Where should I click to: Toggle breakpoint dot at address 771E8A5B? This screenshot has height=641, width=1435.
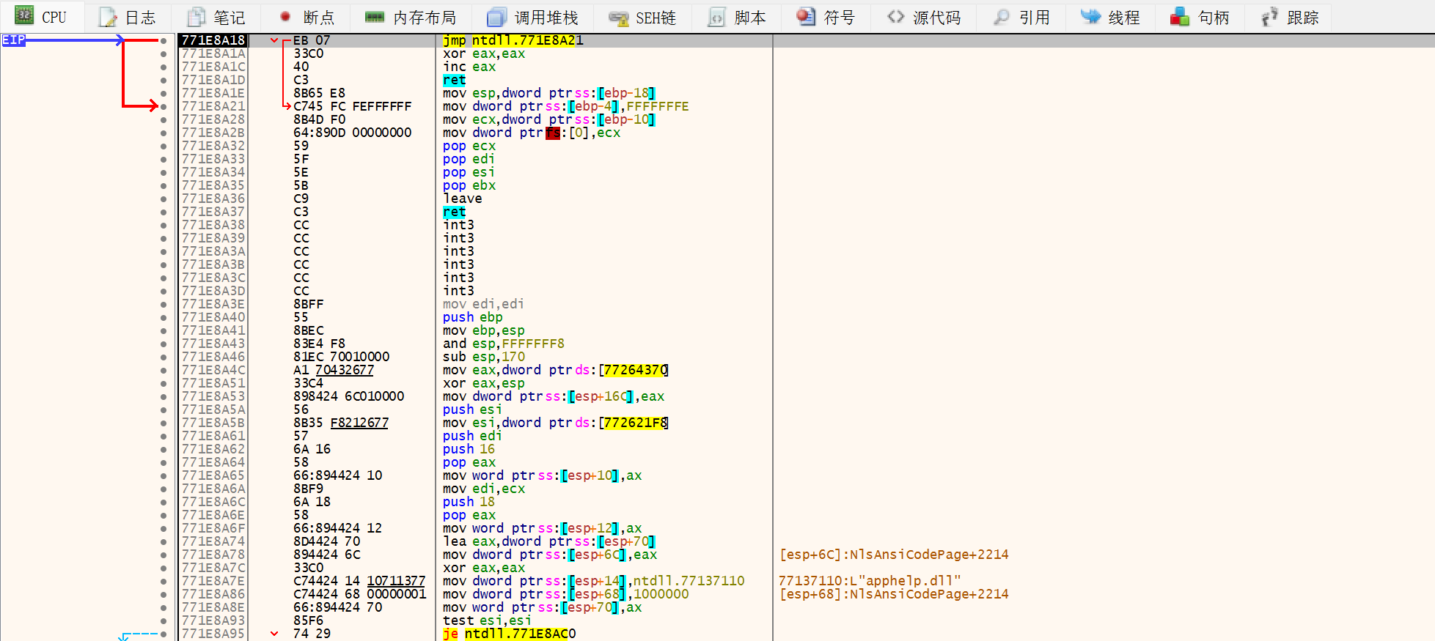[164, 423]
